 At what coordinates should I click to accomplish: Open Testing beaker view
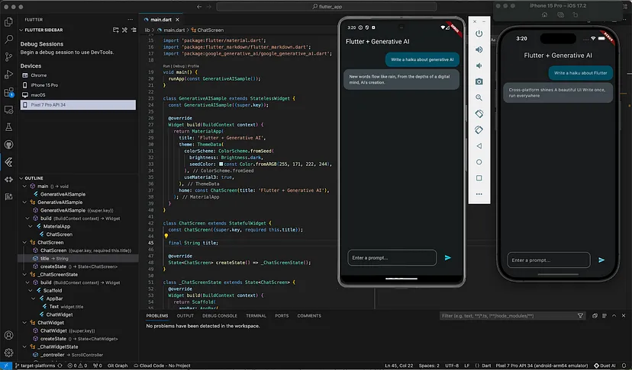(8, 127)
